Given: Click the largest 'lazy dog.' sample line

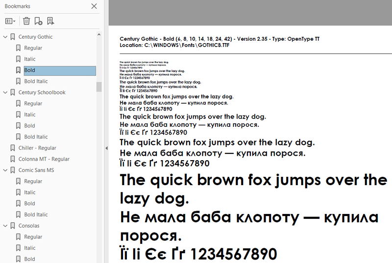Looking at the screenshot, I should click(x=154, y=199).
